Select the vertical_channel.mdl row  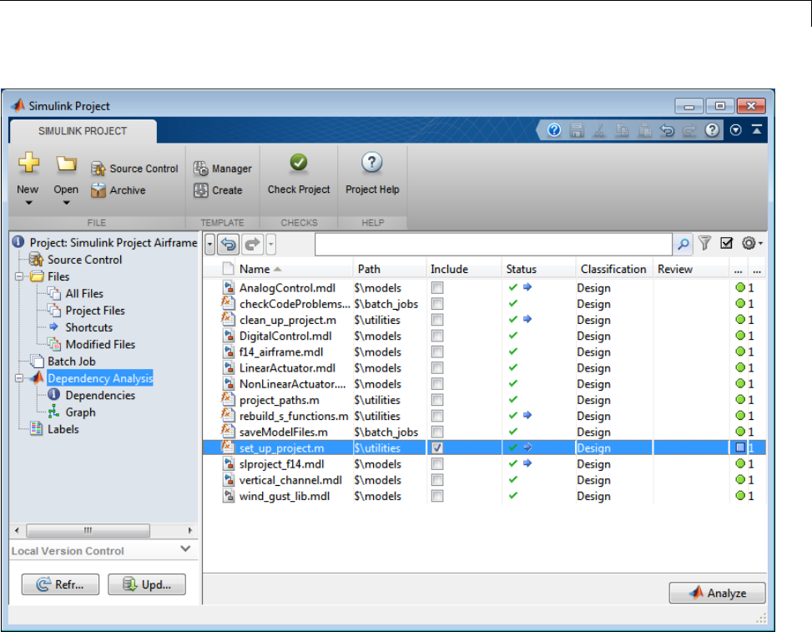pyautogui.click(x=484, y=480)
